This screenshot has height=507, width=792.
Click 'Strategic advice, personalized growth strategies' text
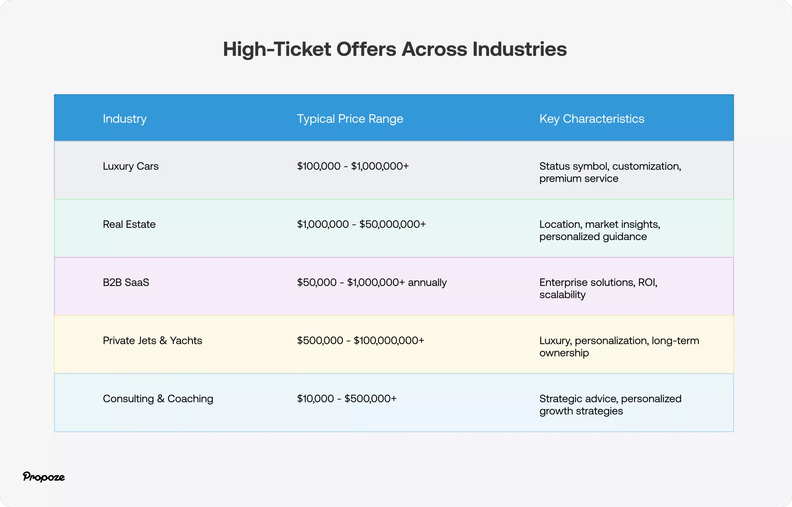611,405
